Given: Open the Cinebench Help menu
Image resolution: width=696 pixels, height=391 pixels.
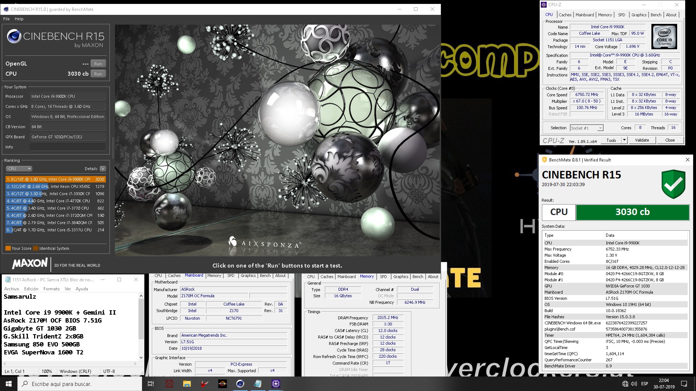Looking at the screenshot, I should 19,19.
